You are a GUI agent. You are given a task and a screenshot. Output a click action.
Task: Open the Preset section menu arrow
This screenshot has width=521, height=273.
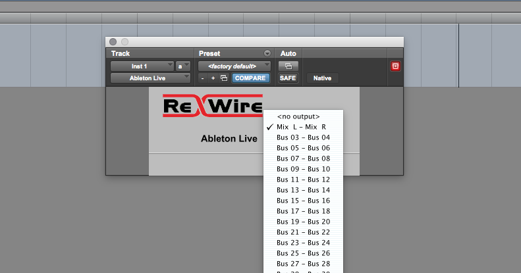point(267,53)
